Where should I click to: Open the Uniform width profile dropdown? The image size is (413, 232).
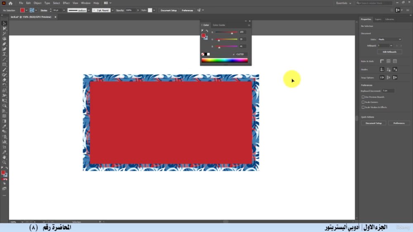coord(89,10)
